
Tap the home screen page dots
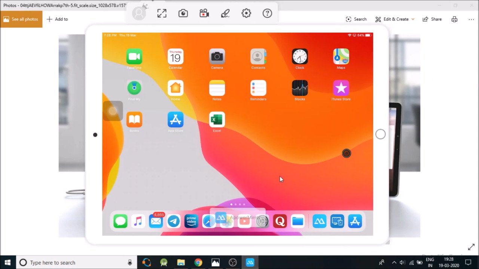tap(238, 204)
